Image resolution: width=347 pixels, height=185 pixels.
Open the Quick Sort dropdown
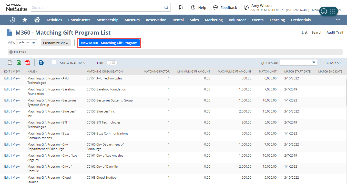pos(298,63)
